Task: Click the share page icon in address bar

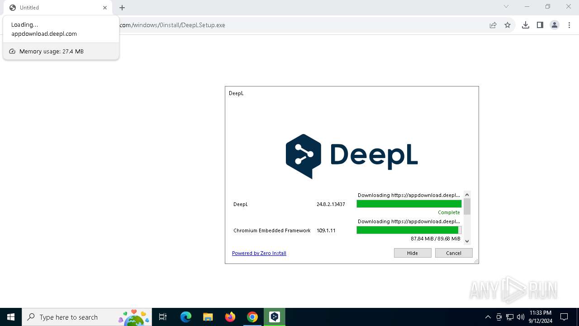Action: click(x=493, y=25)
